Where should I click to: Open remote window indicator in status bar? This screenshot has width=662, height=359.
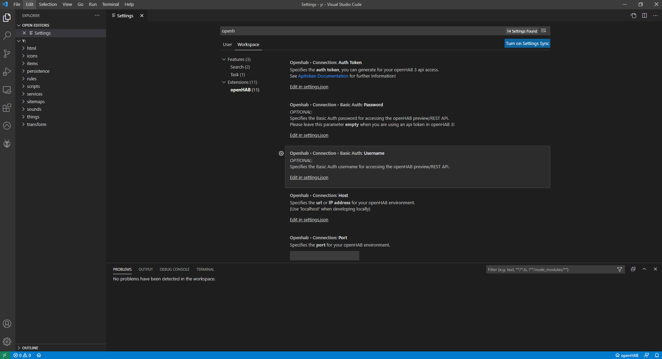coord(5,355)
